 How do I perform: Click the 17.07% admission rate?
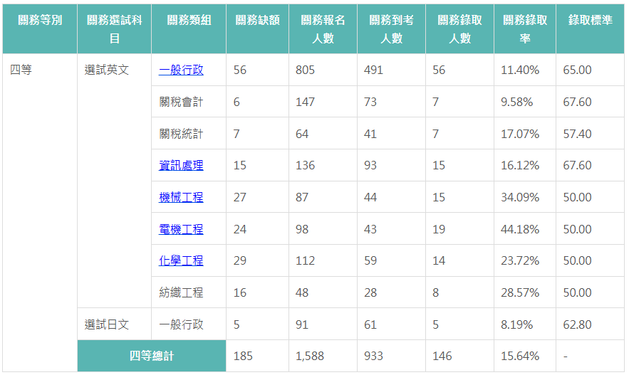[520, 134]
